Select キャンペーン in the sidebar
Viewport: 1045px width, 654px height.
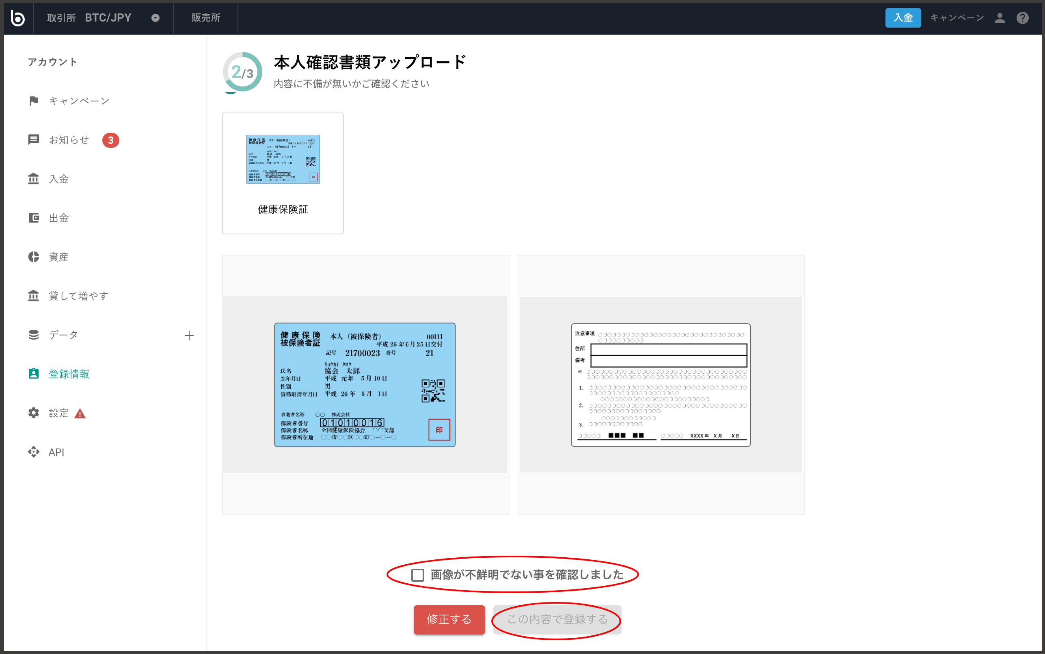[79, 101]
